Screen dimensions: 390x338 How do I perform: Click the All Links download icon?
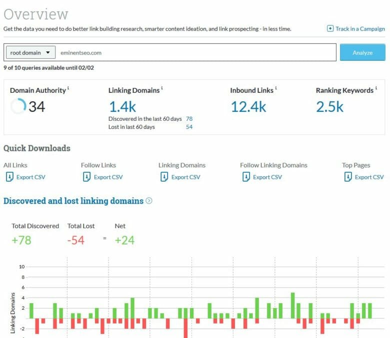pyautogui.click(x=9, y=177)
